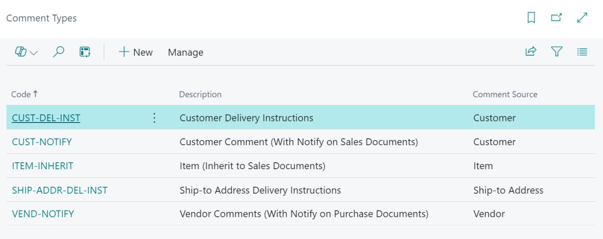The image size is (603, 239).
Task: Open the CUST-NOTIFY code link
Action: point(42,142)
